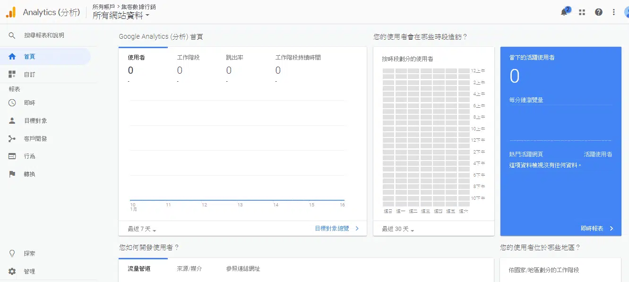Click the clock icon beside 即時
The width and height of the screenshot is (629, 282).
12,103
